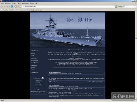This screenshot has width=137, height=102.
Task: Click the browser Back arrow button
Action: [2, 6]
